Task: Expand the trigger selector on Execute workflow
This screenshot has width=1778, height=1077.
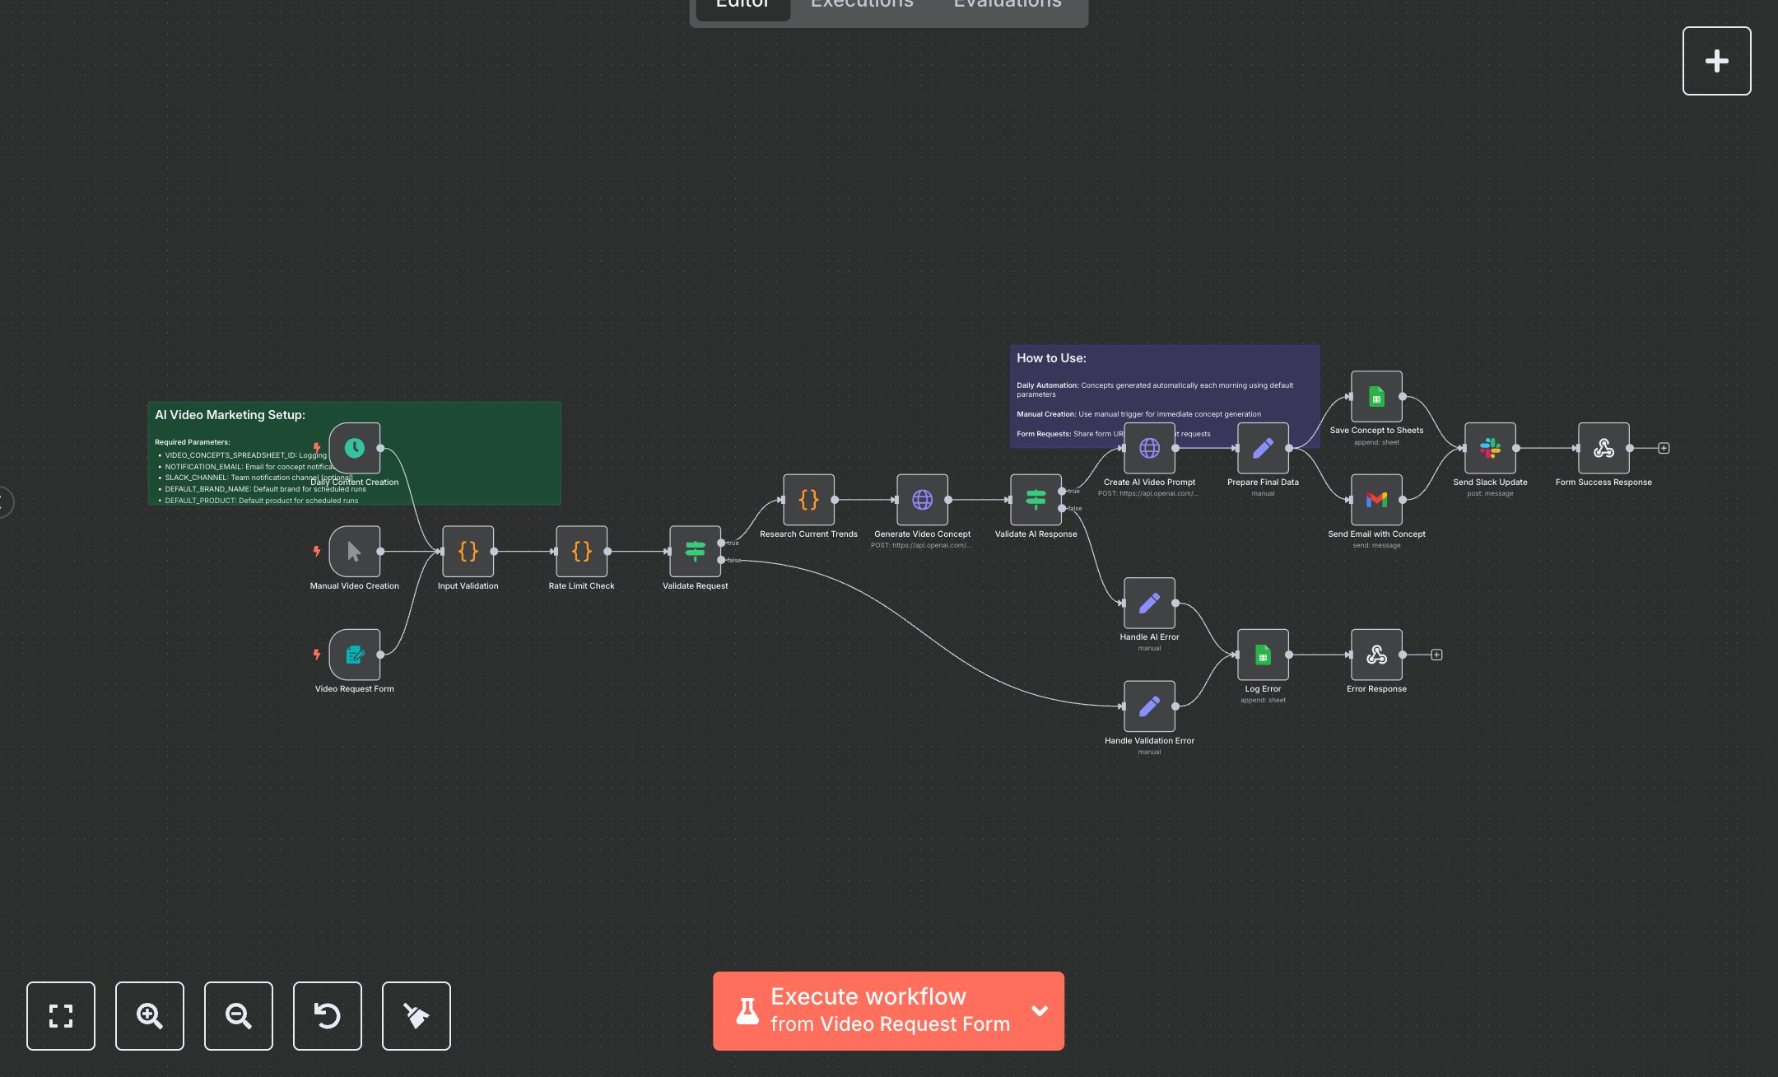Action: point(1040,1011)
